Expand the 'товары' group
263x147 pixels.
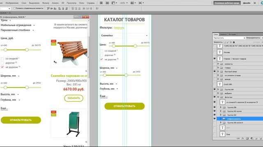click(218, 68)
